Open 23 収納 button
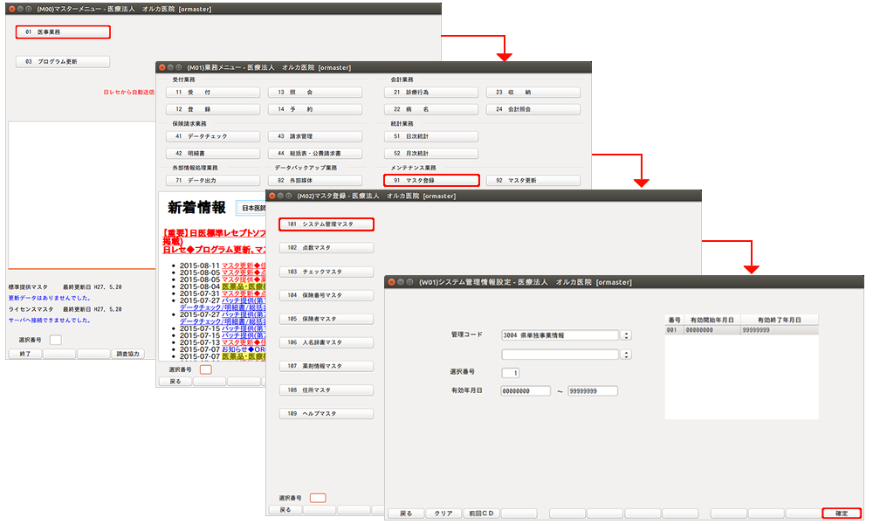 point(533,93)
